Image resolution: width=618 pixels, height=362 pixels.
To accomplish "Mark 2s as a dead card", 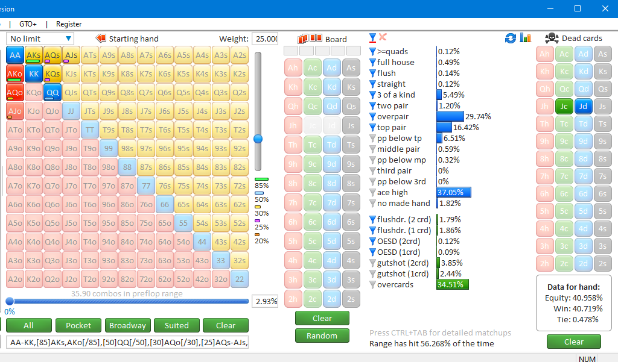I will (x=603, y=263).
